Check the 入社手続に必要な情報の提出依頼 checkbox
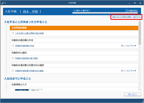 [13, 33]
